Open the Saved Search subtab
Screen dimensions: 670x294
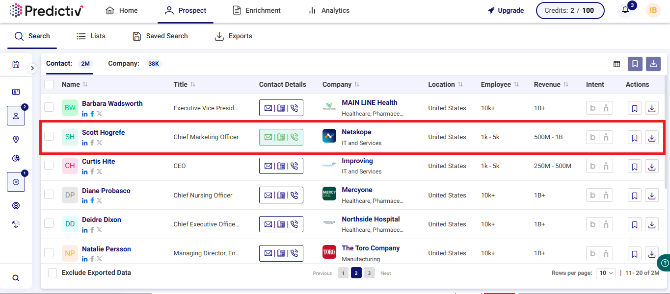point(161,36)
